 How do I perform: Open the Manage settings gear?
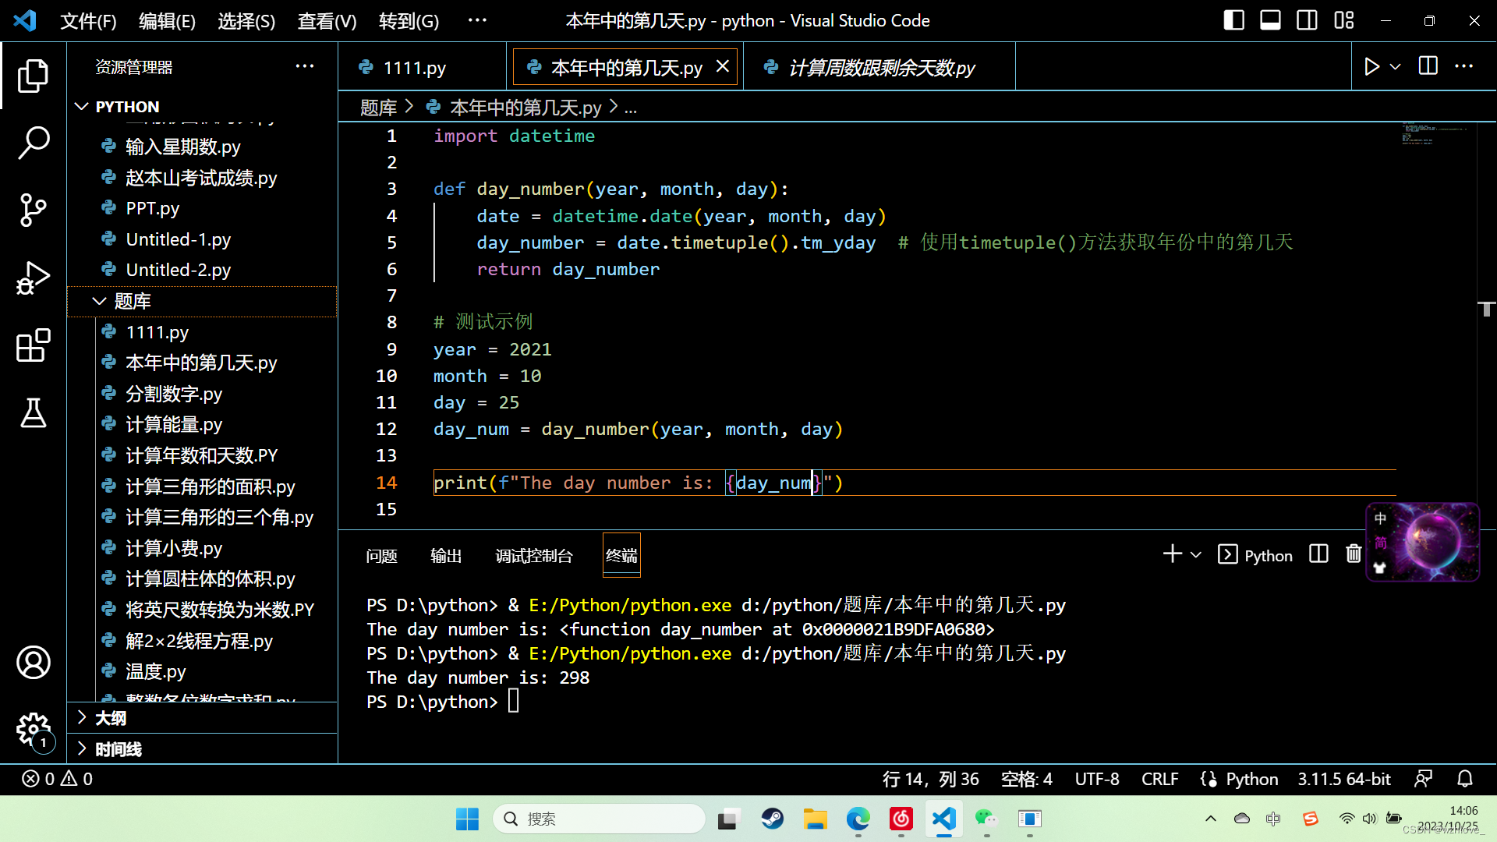pyautogui.click(x=33, y=730)
